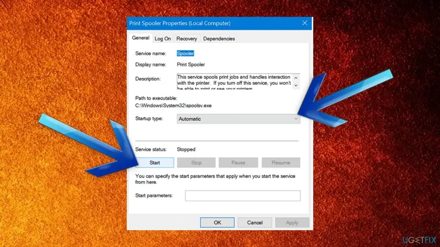Switch to the Dependencies tab

[219, 39]
